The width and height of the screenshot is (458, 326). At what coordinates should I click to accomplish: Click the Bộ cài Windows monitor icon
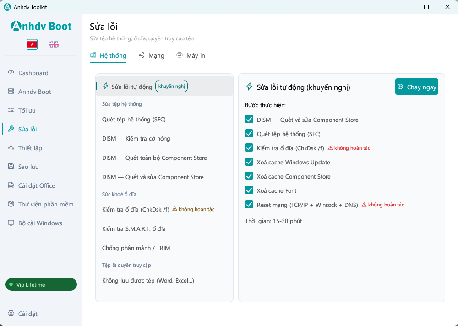pos(11,223)
